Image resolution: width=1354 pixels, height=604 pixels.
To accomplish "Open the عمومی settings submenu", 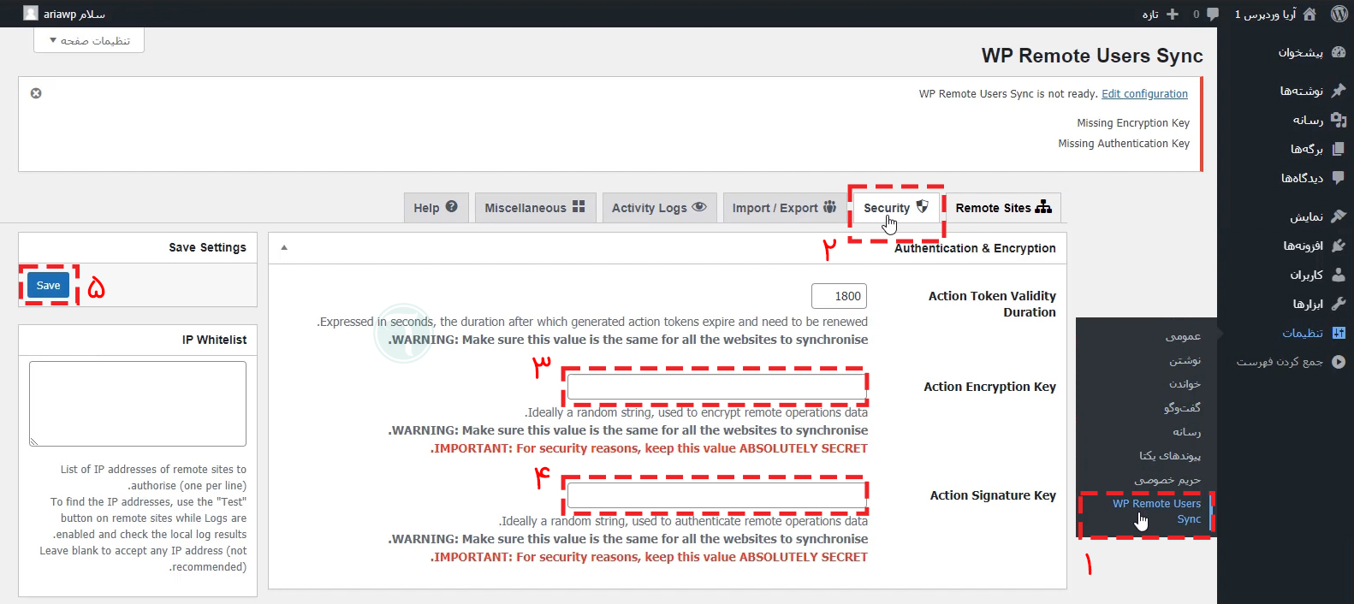I will (x=1183, y=336).
